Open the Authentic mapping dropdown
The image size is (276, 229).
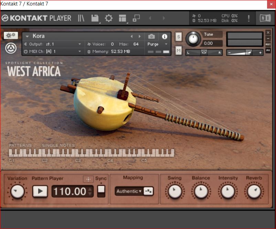click(x=129, y=191)
